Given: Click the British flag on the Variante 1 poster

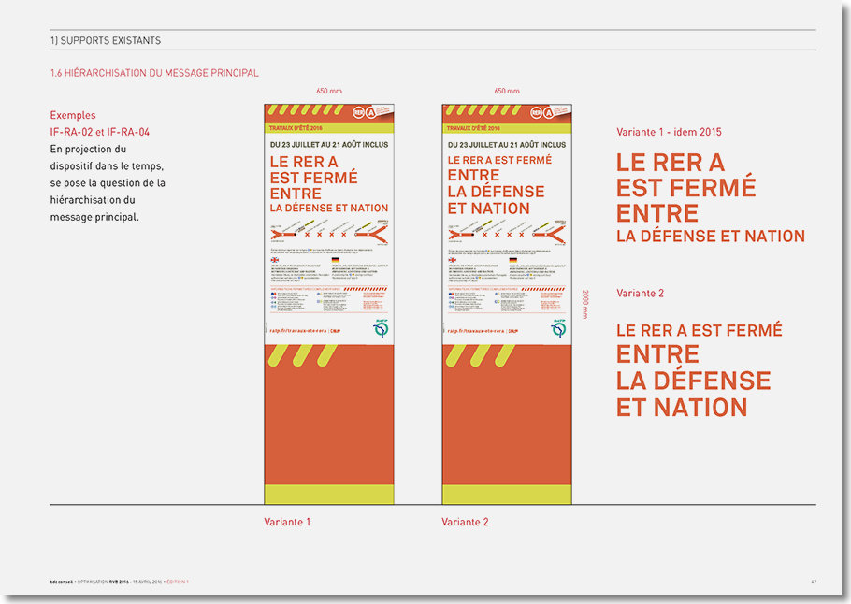Looking at the screenshot, I should (275, 261).
